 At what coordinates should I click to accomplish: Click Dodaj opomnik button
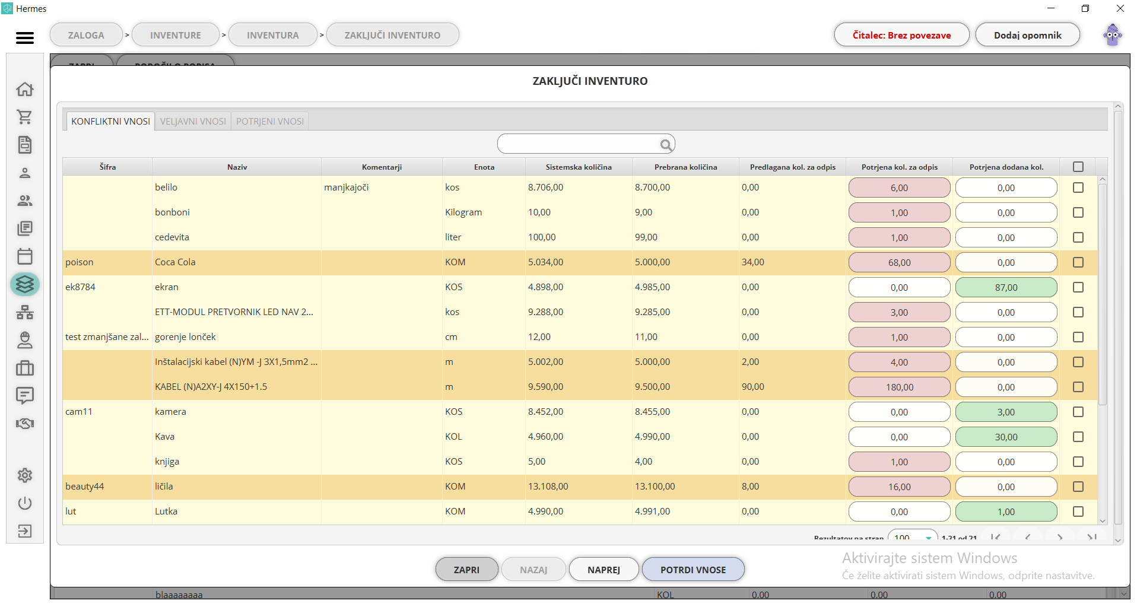pyautogui.click(x=1028, y=35)
